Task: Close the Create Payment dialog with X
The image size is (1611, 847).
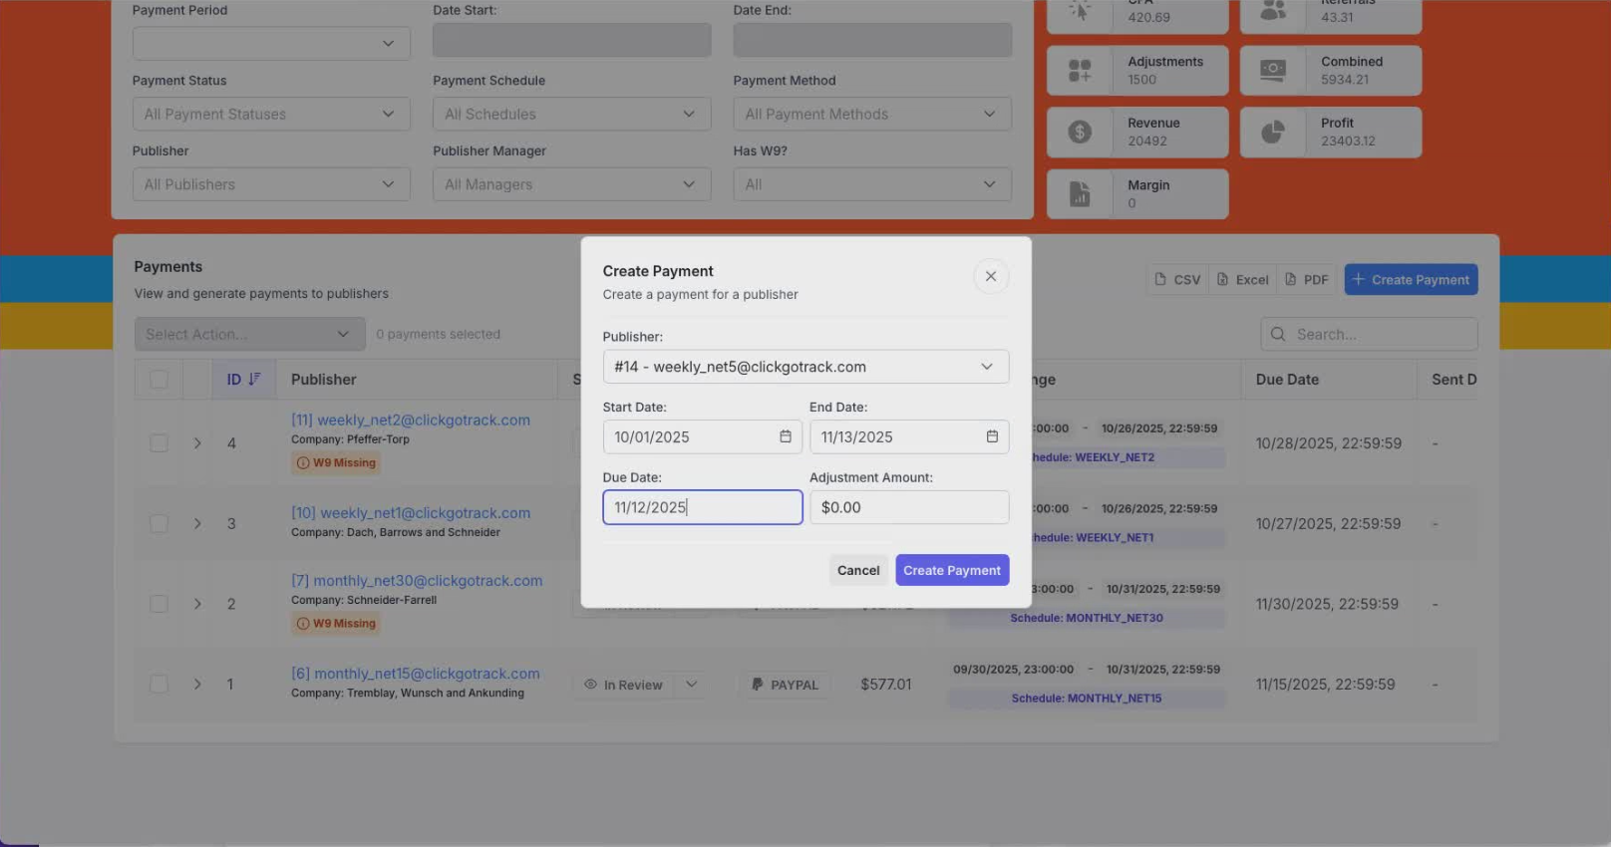Action: [990, 276]
